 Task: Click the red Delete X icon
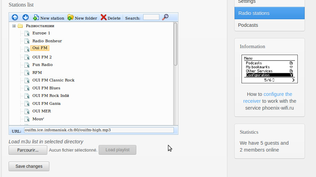(x=103, y=18)
